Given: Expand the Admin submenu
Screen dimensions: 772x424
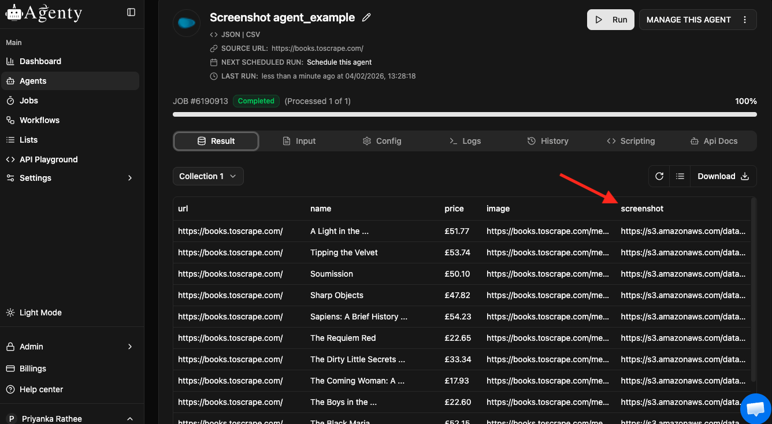Looking at the screenshot, I should point(129,347).
